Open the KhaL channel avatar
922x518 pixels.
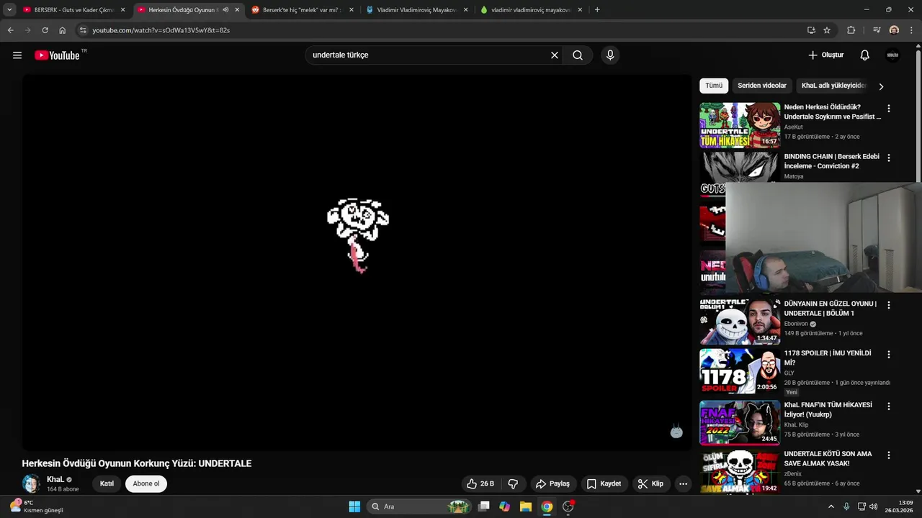click(31, 483)
